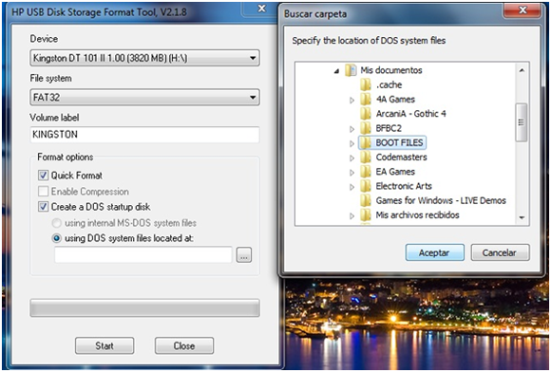Select the .cache folder name
The width and height of the screenshot is (551, 372).
(389, 84)
